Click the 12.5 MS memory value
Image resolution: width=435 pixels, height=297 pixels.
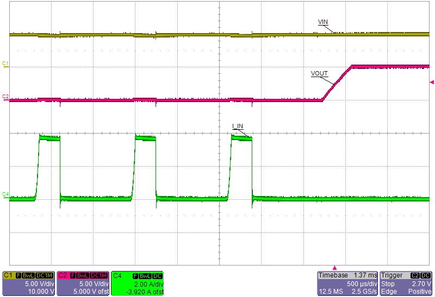[x=331, y=292]
